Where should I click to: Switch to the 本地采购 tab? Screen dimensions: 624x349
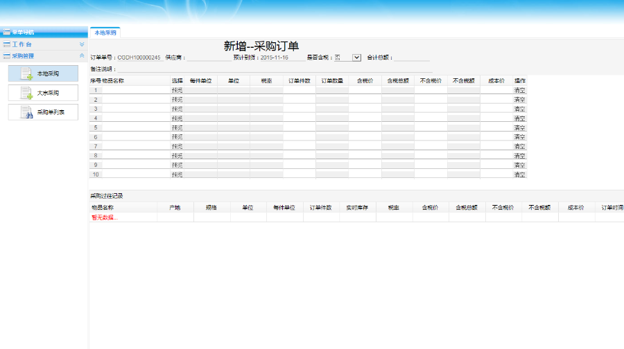(105, 33)
